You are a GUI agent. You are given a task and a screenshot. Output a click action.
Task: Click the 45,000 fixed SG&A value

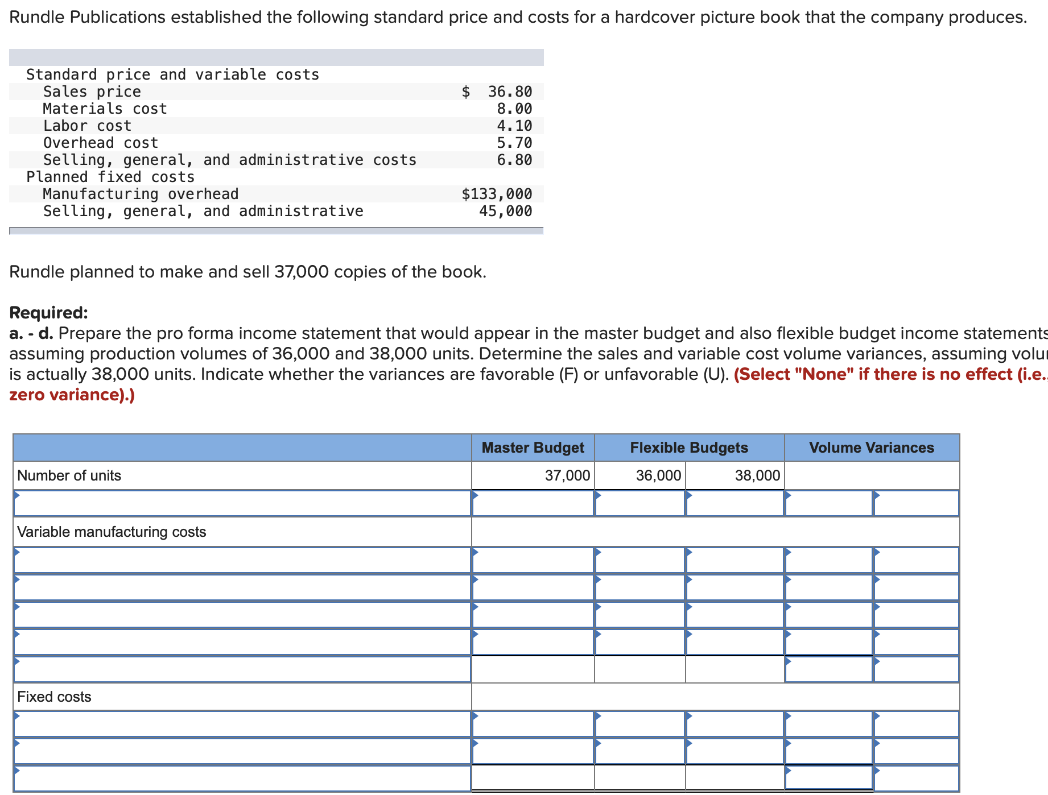point(505,211)
